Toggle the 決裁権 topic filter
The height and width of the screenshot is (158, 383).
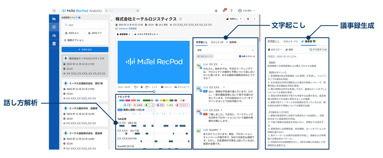[139, 105]
